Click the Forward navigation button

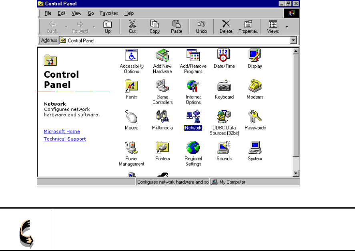coord(80,27)
